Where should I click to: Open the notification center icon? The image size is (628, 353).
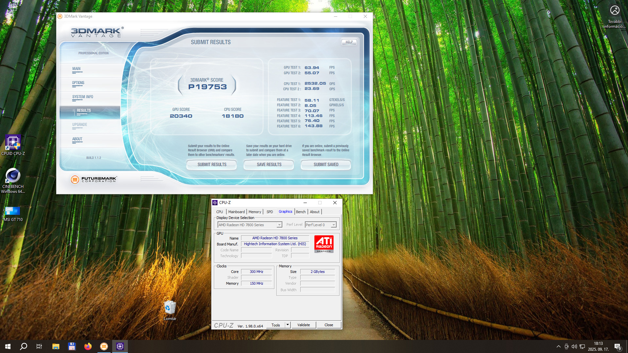[x=617, y=346]
